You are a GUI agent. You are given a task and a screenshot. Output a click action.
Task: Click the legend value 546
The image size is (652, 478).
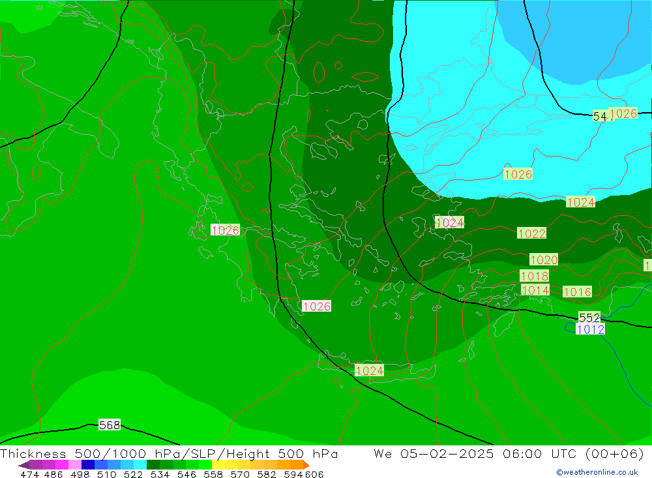click(x=186, y=474)
